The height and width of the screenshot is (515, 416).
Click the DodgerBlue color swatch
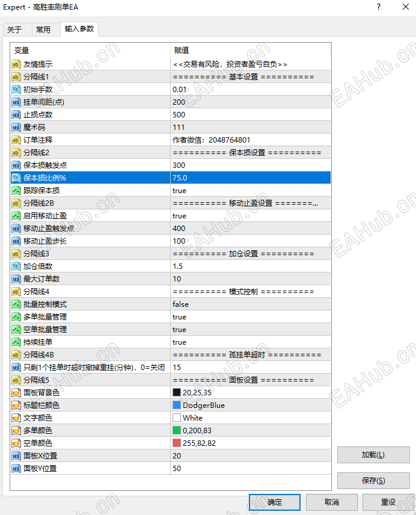(x=177, y=406)
